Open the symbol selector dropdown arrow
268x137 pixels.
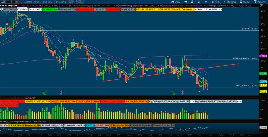click(x=16, y=2)
